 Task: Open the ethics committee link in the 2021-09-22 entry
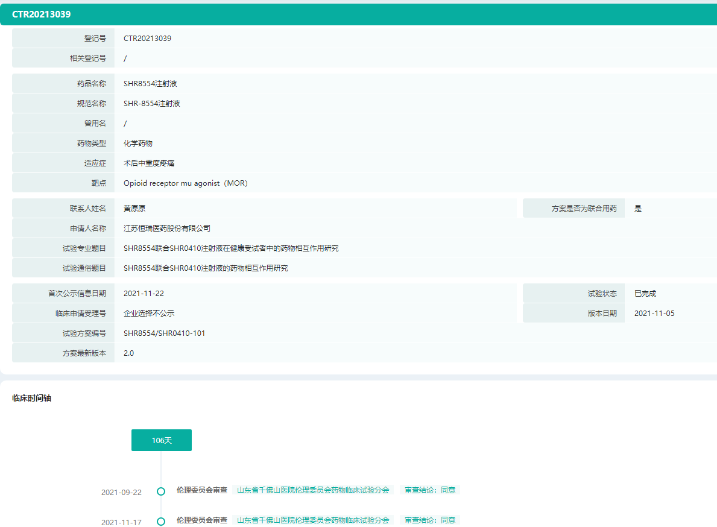pos(313,490)
